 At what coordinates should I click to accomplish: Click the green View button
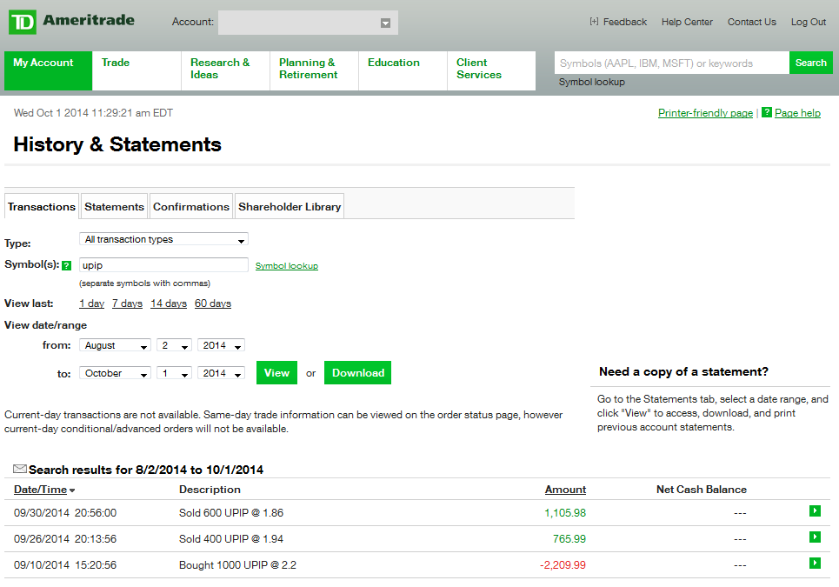point(276,372)
